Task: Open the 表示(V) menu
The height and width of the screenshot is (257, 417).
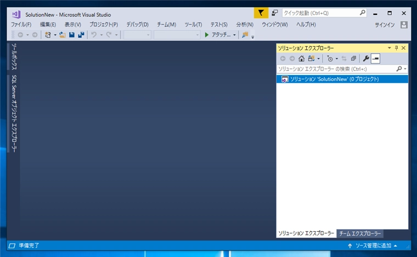Action: coord(72,25)
